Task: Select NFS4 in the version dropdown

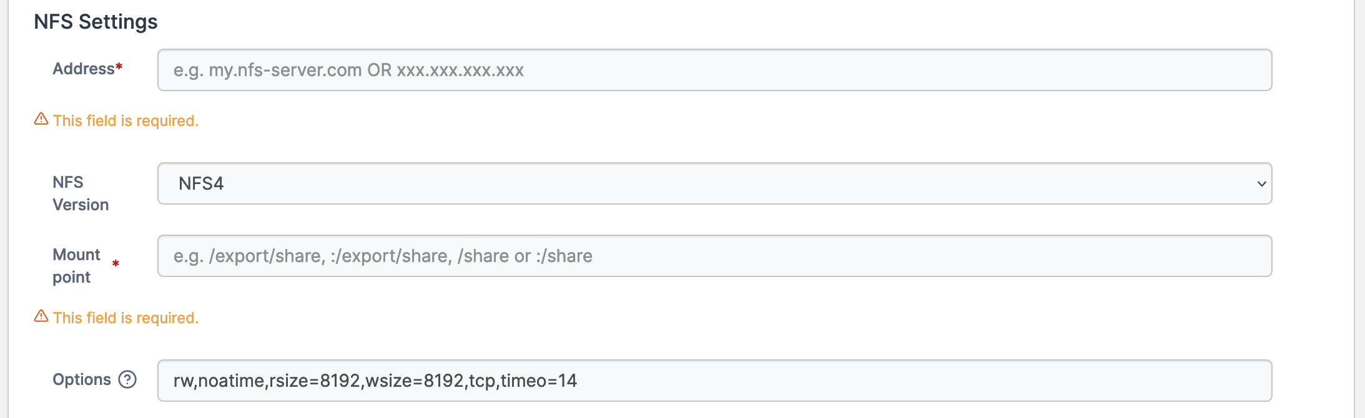Action: pos(201,183)
